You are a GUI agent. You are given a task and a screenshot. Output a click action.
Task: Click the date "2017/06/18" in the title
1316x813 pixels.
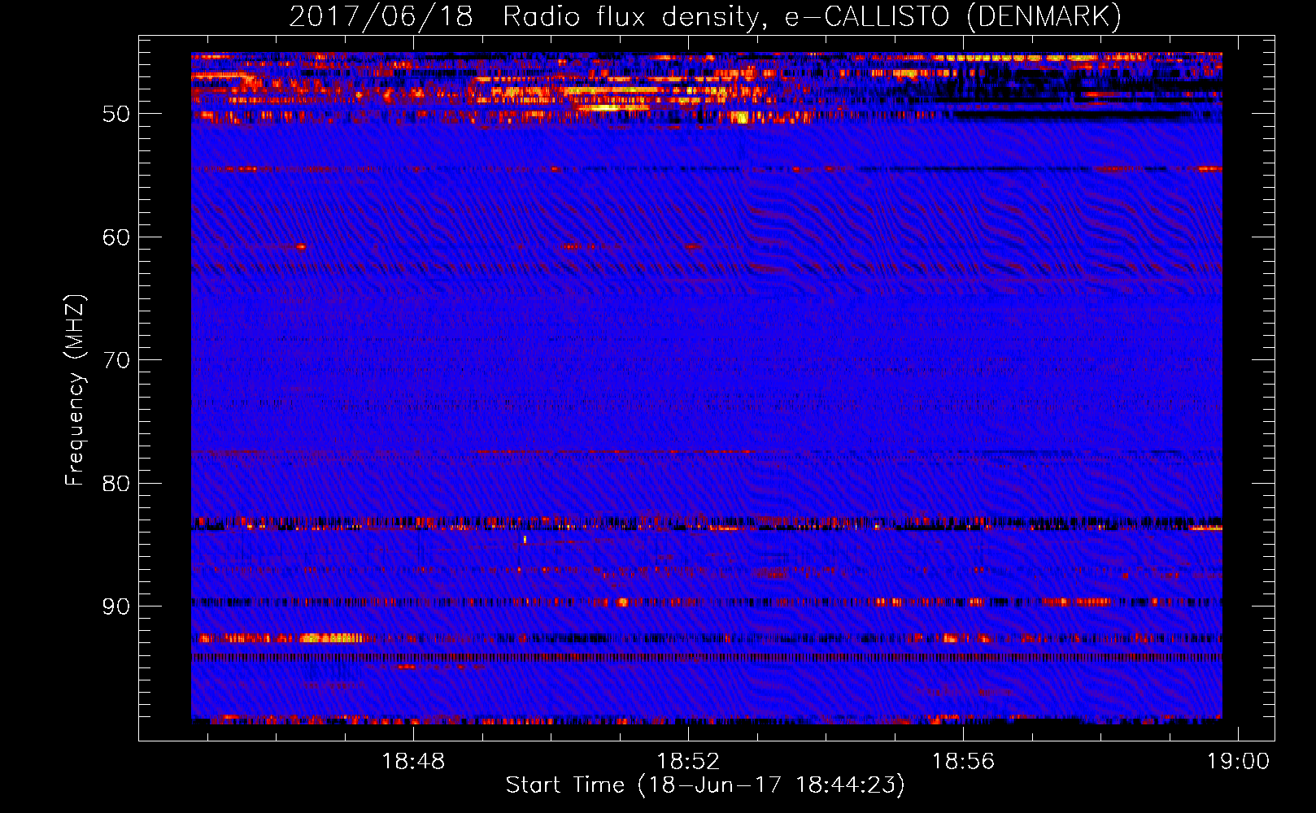coord(381,17)
